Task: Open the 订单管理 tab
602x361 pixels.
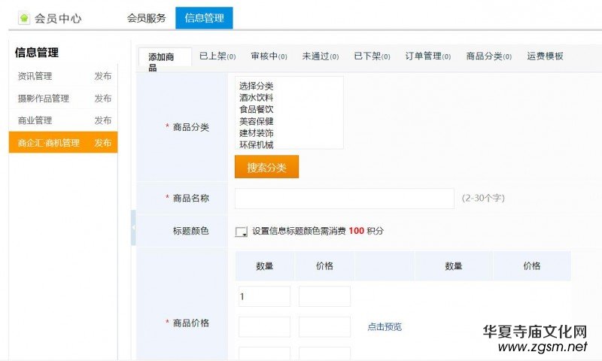Action: pyautogui.click(x=427, y=56)
